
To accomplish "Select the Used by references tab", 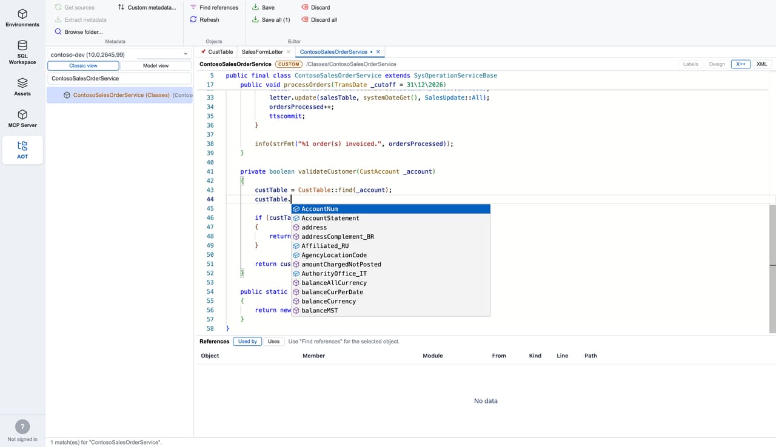I will [x=247, y=342].
